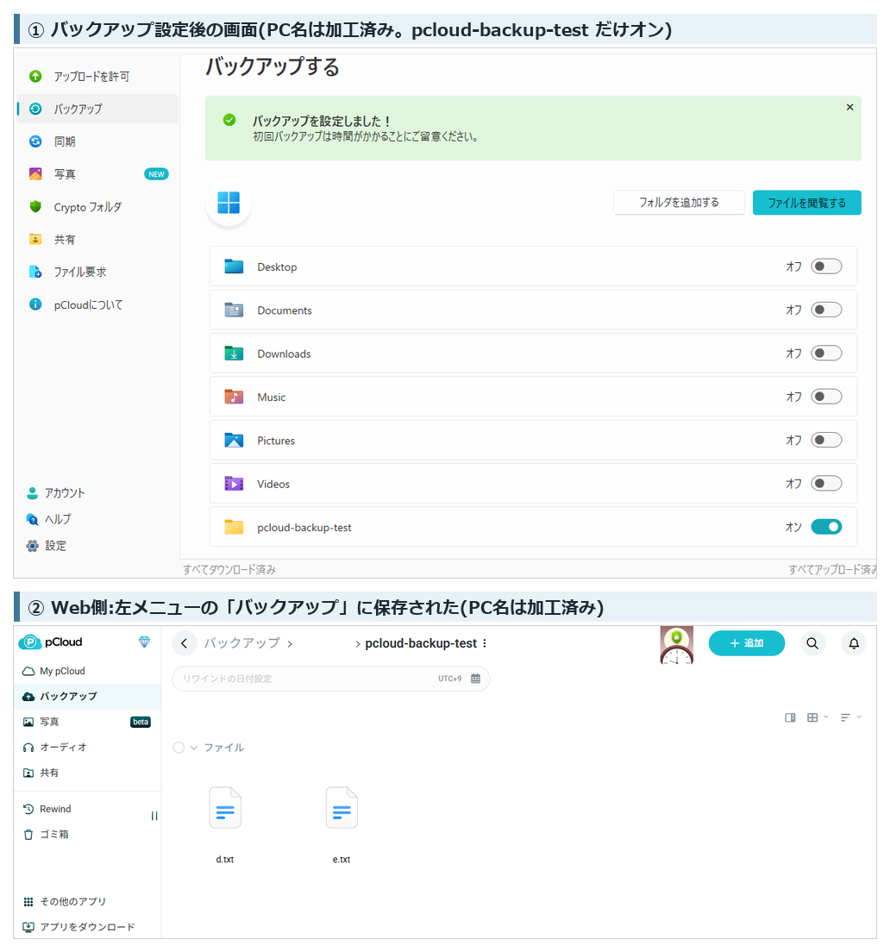The width and height of the screenshot is (890, 952).
Task: Click the Music folder icon
Action: [x=234, y=397]
